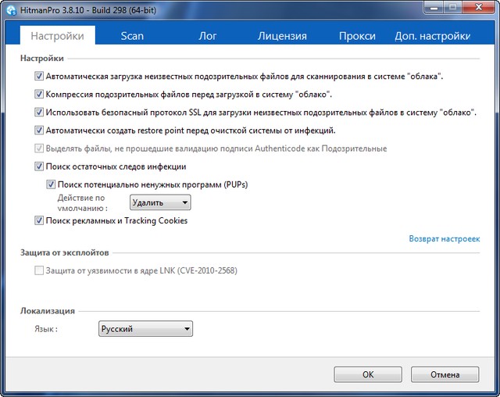Viewport: 500px width, 397px height.
Task: Open the Лицензия tab
Action: coord(282,36)
